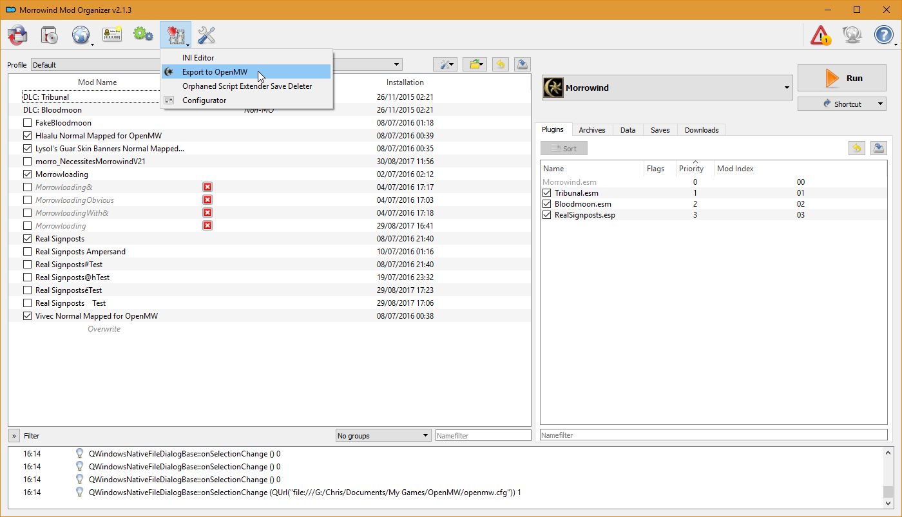Open Settings wrench and screwdriver icon
Screen dimensions: 902x517
[206, 35]
